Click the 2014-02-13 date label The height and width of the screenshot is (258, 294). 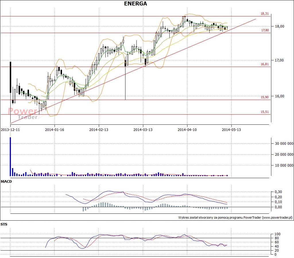point(99,130)
